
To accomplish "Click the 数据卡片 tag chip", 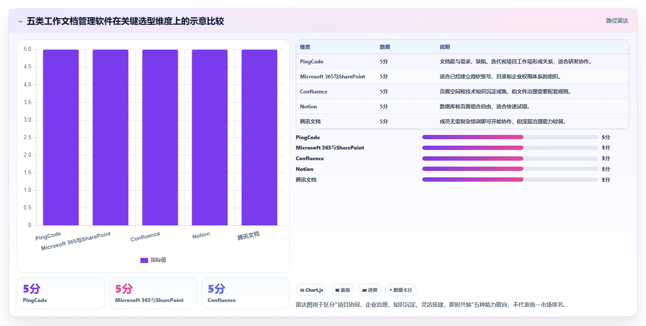I will [401, 290].
